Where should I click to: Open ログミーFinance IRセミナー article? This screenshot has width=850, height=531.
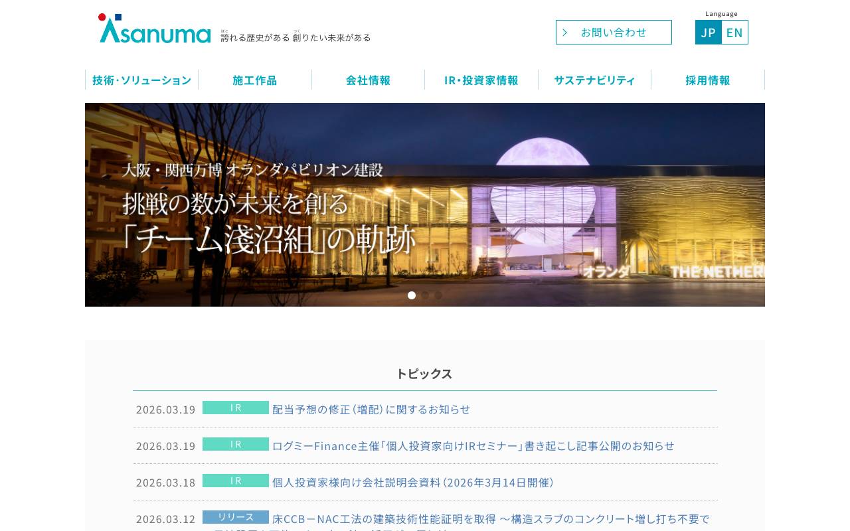click(473, 445)
